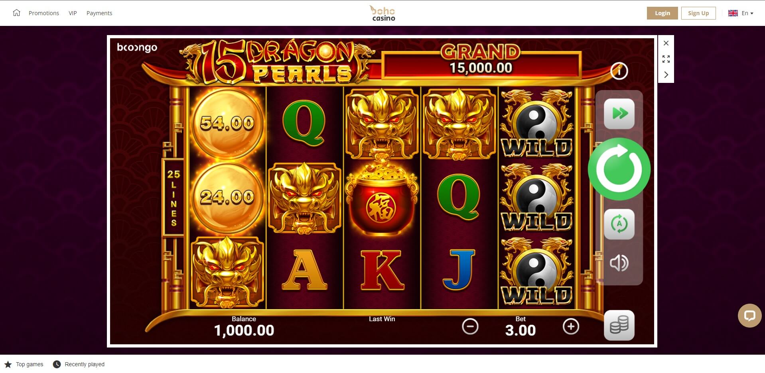Open the Promotions menu item
Screen dimensions: 765x373
point(44,13)
